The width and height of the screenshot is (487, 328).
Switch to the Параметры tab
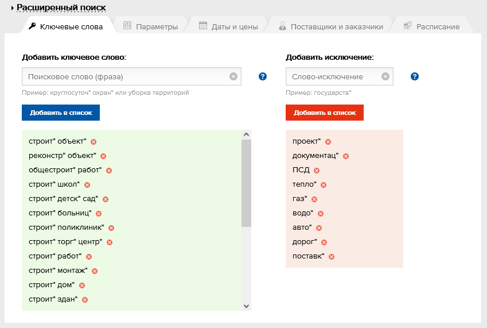(151, 26)
